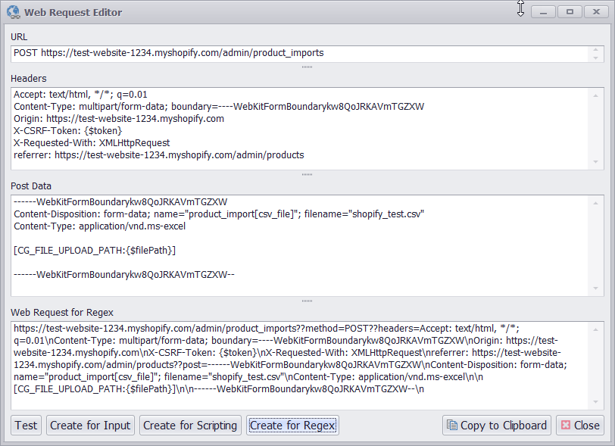Screen dimensions: 615x446
Task: Click Create for Scripting button
Action: click(190, 426)
